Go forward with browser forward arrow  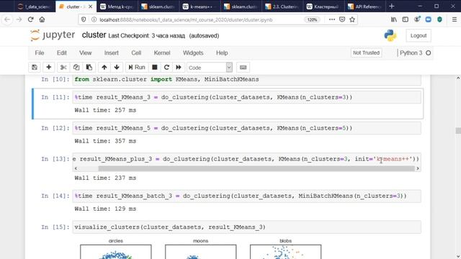coord(19,19)
